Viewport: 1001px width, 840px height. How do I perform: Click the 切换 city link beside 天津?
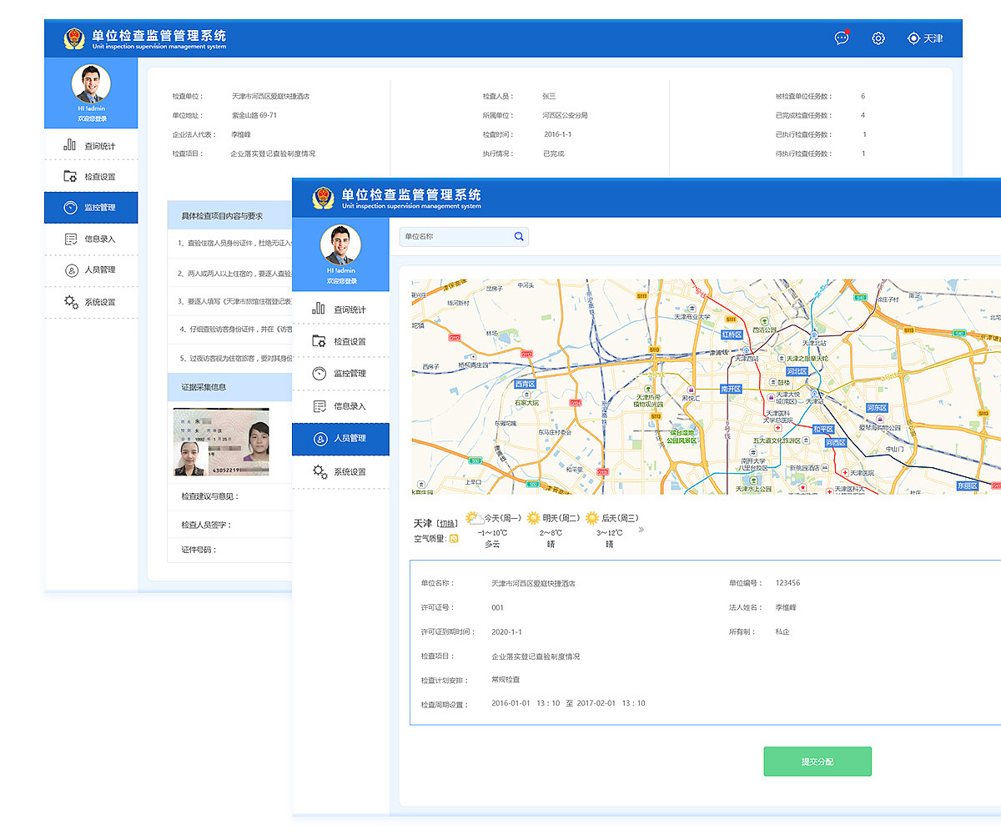[448, 524]
